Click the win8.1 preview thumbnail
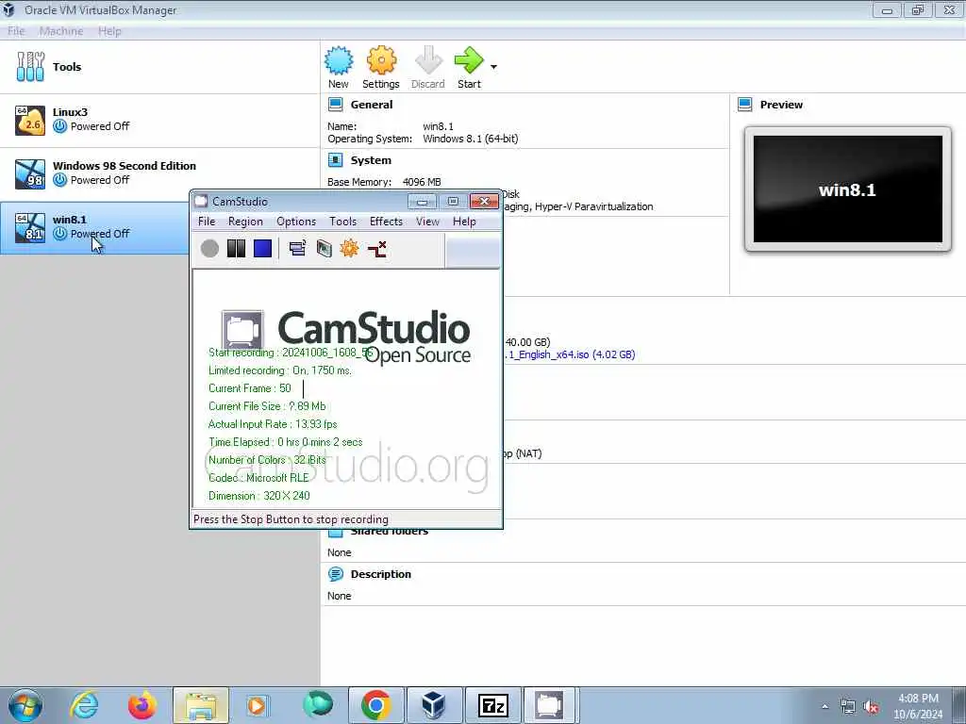 848,189
